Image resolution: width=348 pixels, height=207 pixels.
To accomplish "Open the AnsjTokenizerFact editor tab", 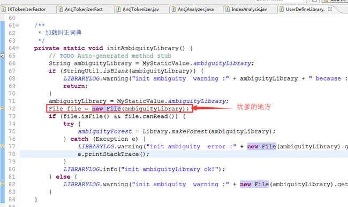I will point(84,9).
